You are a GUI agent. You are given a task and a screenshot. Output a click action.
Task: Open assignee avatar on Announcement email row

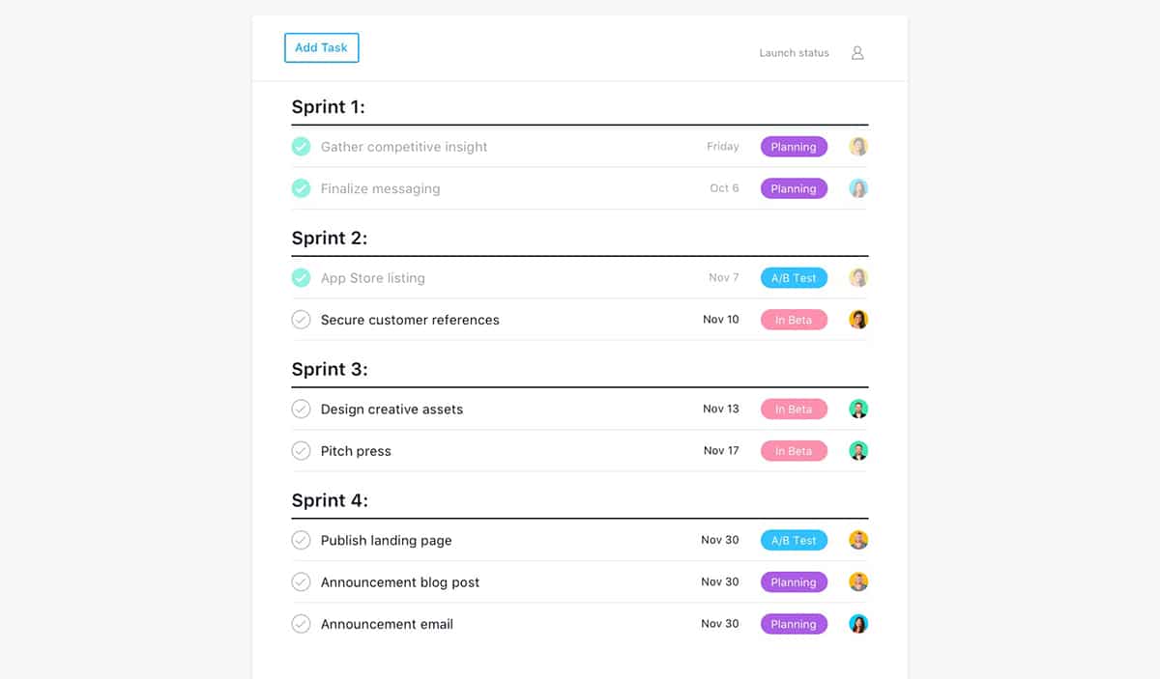858,624
